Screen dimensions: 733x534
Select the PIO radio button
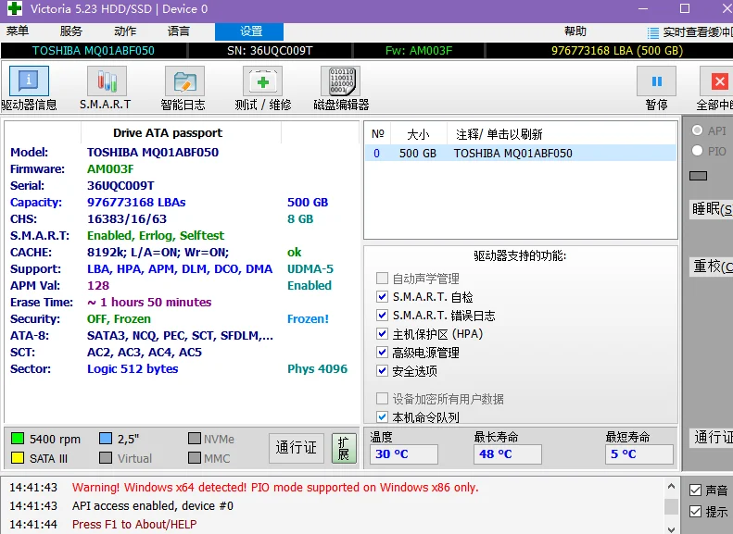pyautogui.click(x=697, y=151)
